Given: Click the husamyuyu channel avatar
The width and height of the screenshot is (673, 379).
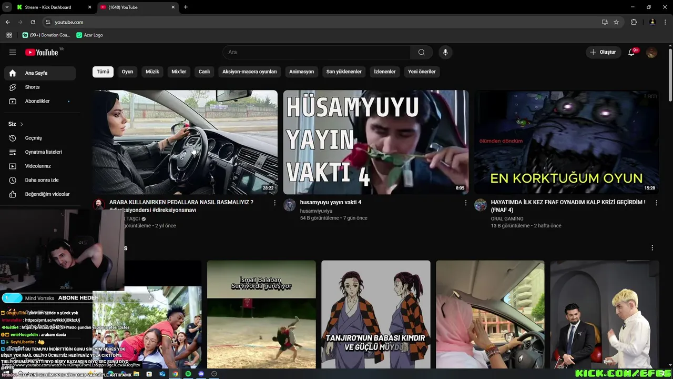Looking at the screenshot, I should coord(290,205).
